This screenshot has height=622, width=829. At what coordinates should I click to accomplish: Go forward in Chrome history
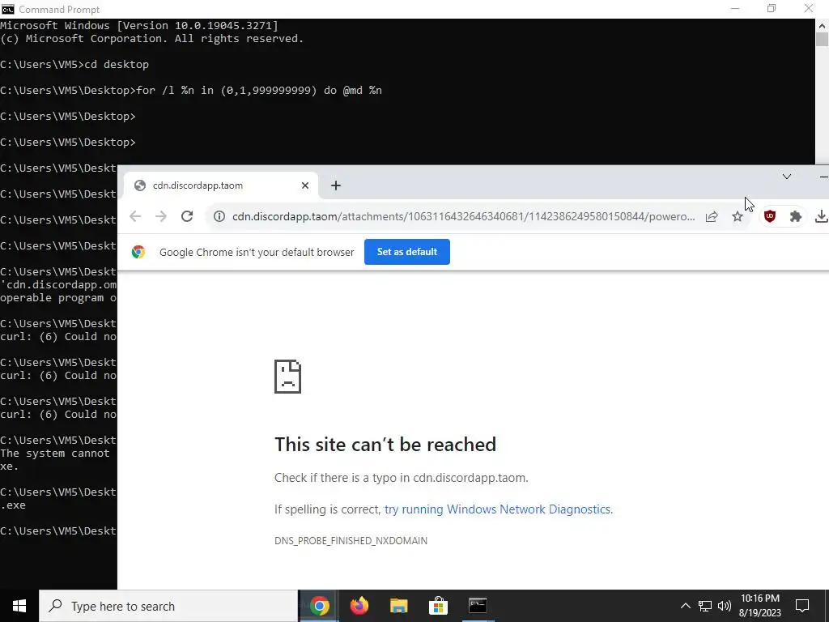[x=161, y=216]
